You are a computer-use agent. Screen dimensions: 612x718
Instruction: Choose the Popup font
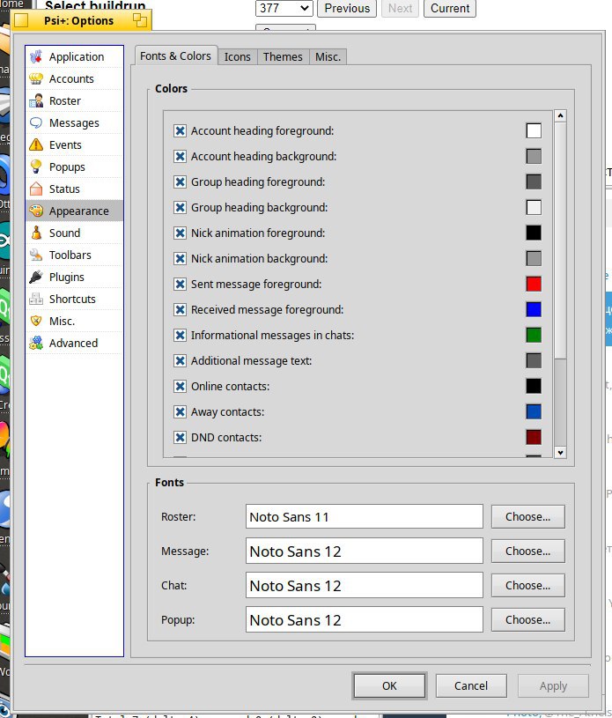click(x=527, y=619)
